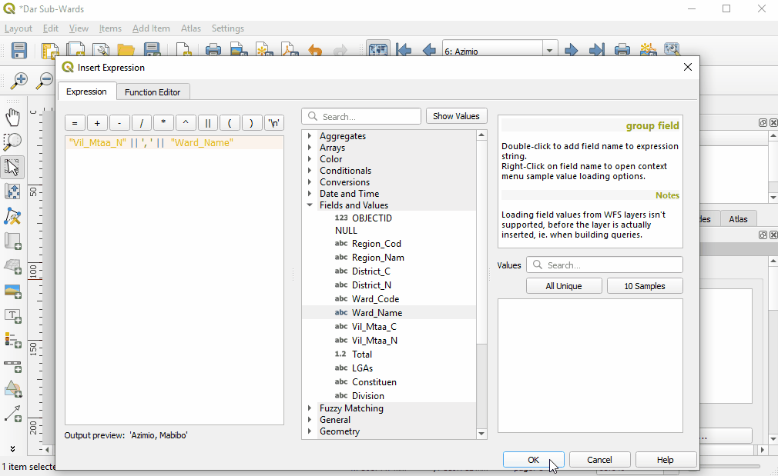Click the Add Label tool
Screen dimensions: 778x476
click(13, 315)
